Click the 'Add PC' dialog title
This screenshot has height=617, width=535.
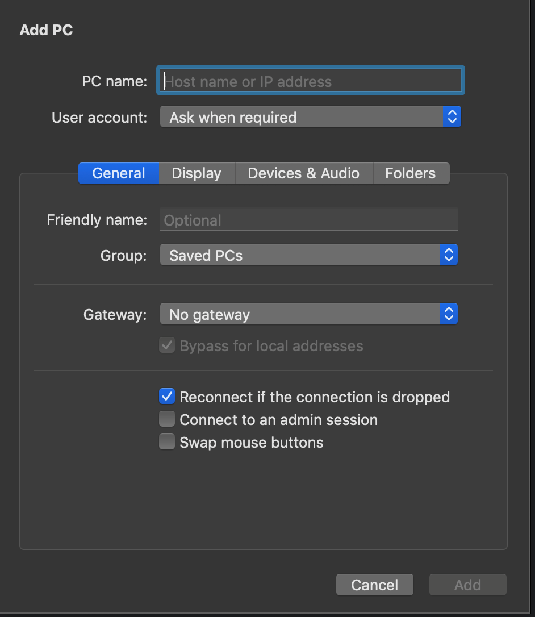tap(47, 30)
